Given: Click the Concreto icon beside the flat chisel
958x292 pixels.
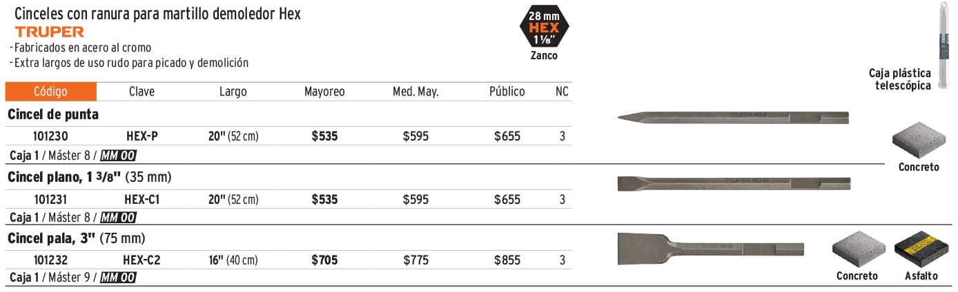Looking at the screenshot, I should [x=917, y=143].
